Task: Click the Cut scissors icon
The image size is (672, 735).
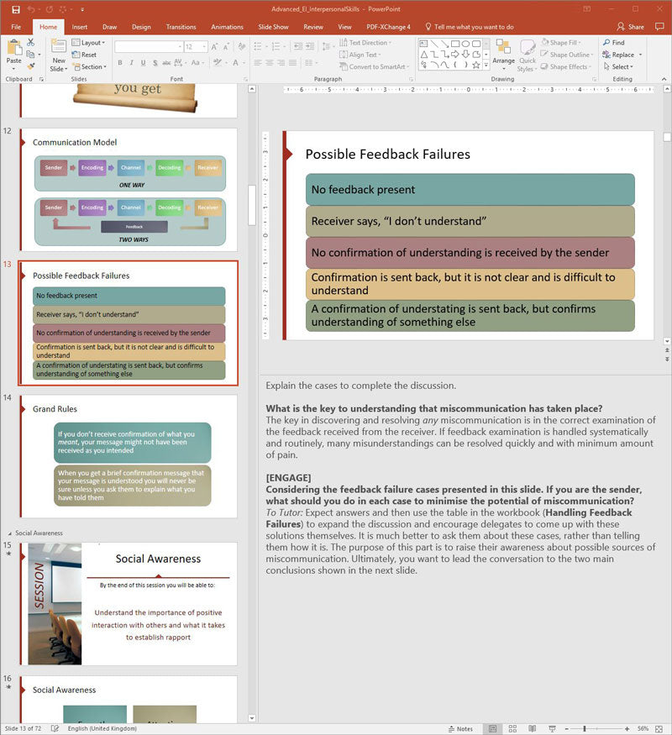Action: 30,43
